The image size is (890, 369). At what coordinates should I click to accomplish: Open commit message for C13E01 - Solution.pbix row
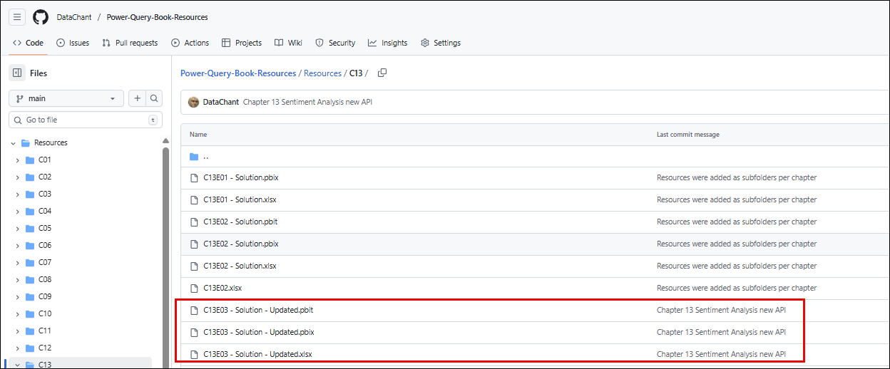tap(737, 177)
